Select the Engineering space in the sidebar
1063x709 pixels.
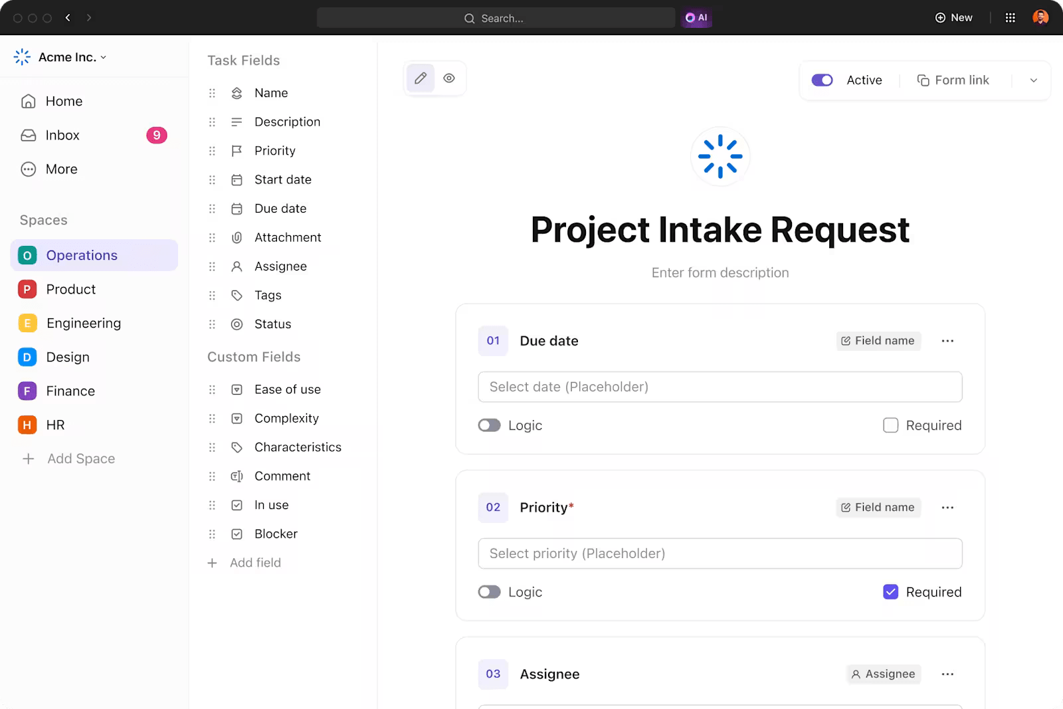coord(84,323)
